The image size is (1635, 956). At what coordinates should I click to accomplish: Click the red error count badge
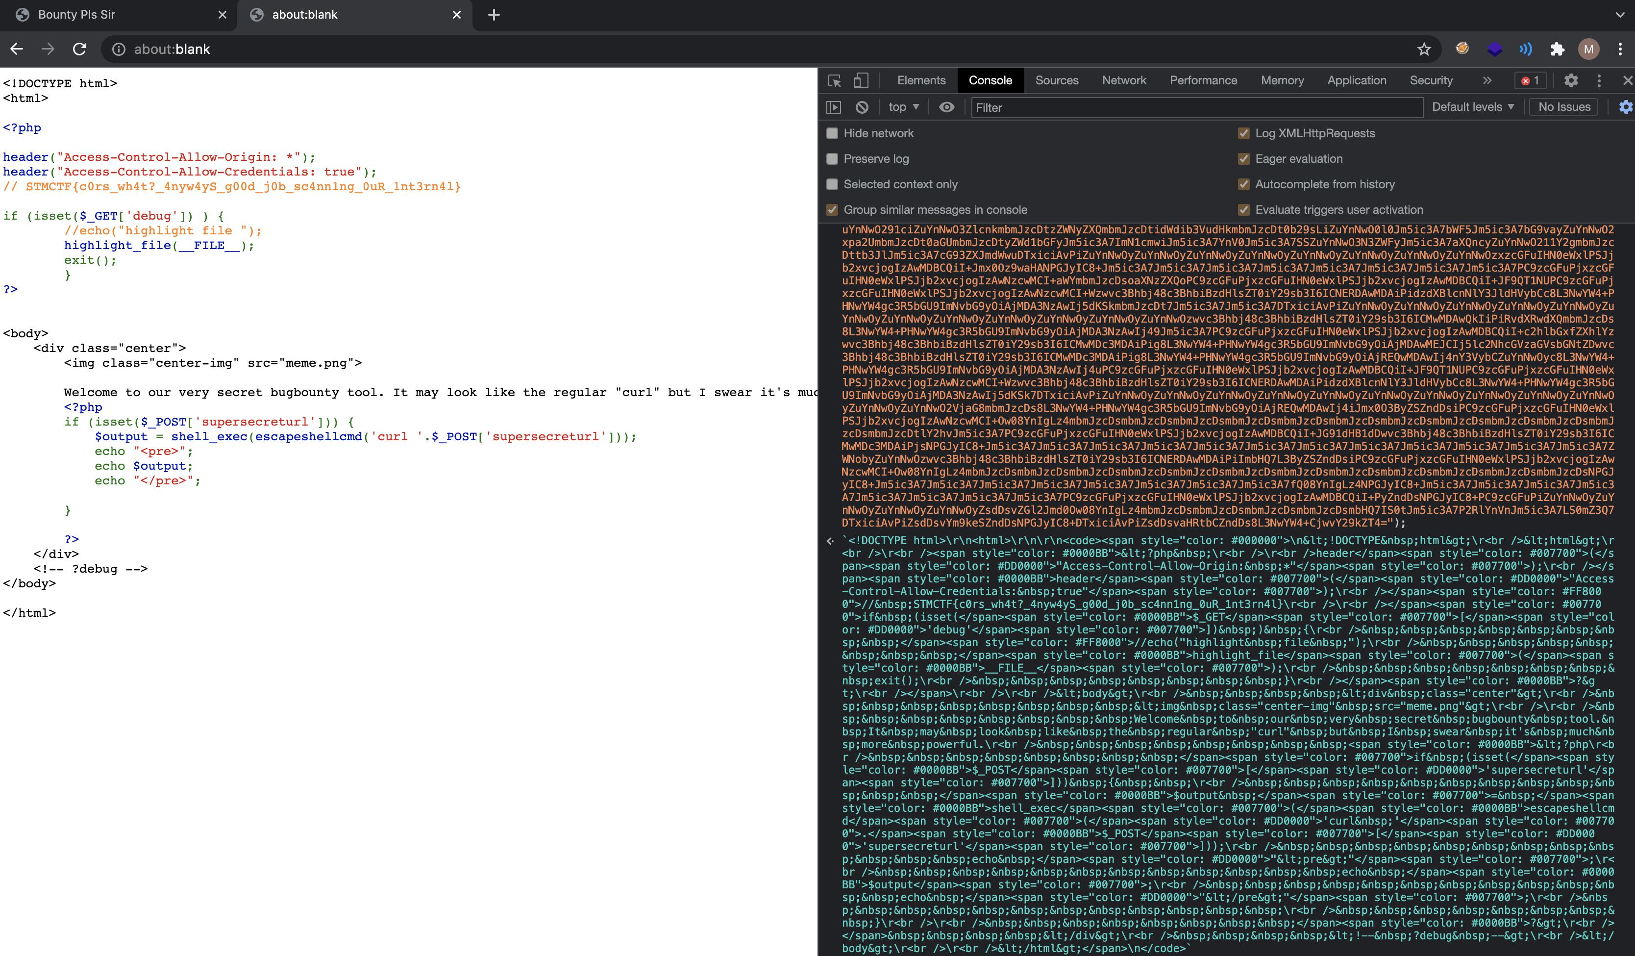[x=1530, y=80]
